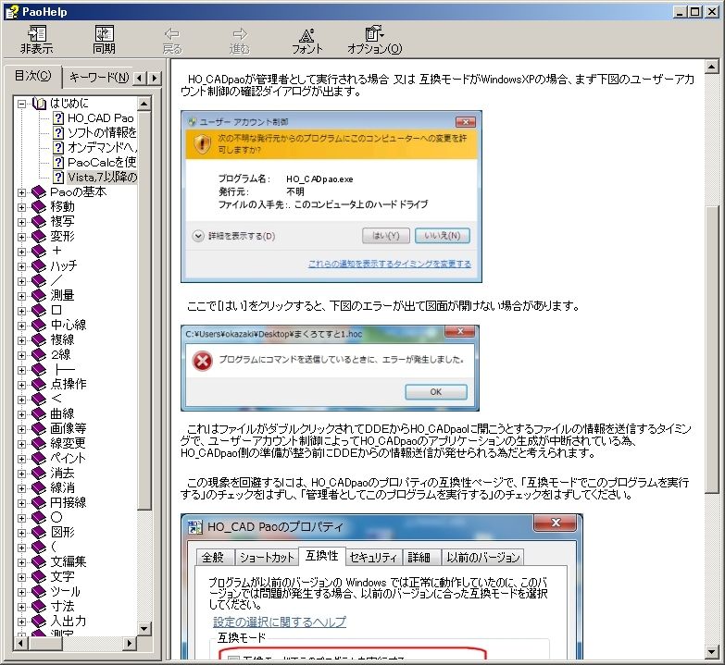Click OK in the error dialog image
This screenshot has height=665, width=725.
436,392
